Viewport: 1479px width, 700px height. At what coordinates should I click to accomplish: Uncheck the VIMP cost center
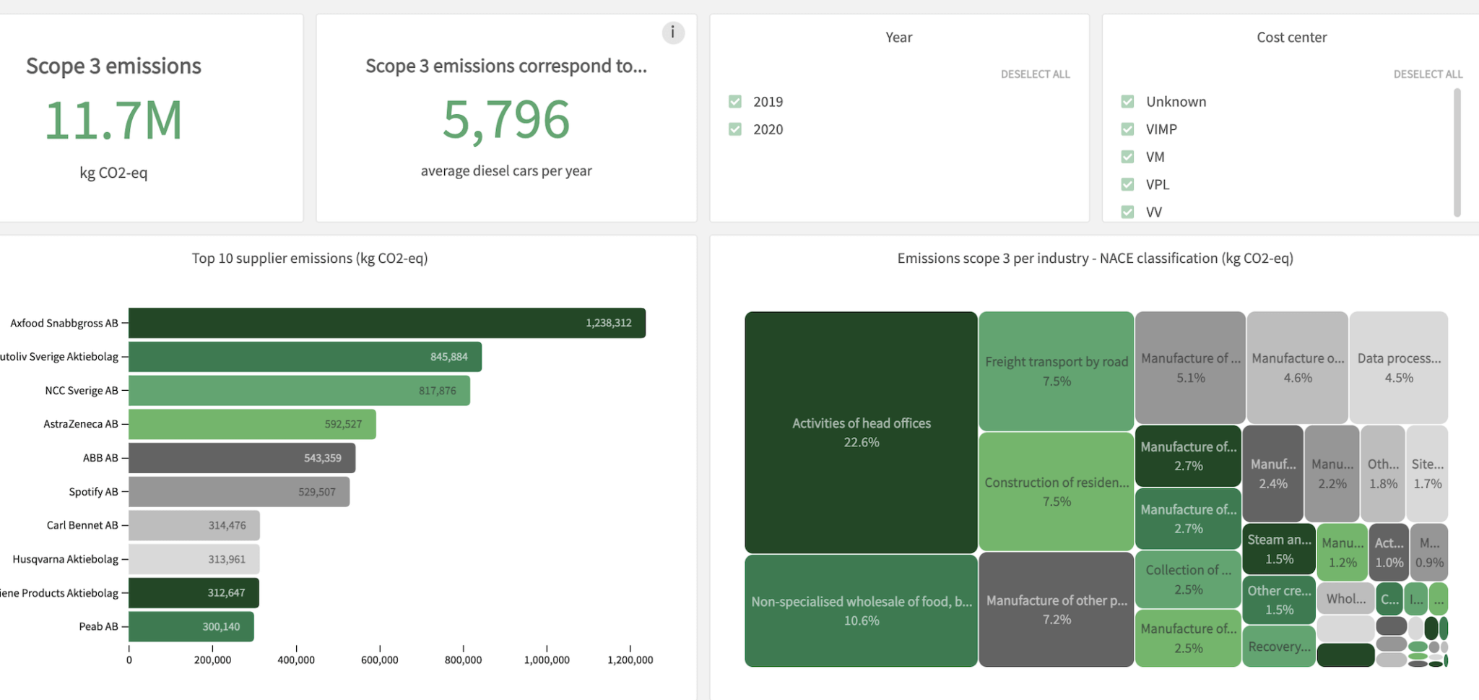[x=1128, y=129]
